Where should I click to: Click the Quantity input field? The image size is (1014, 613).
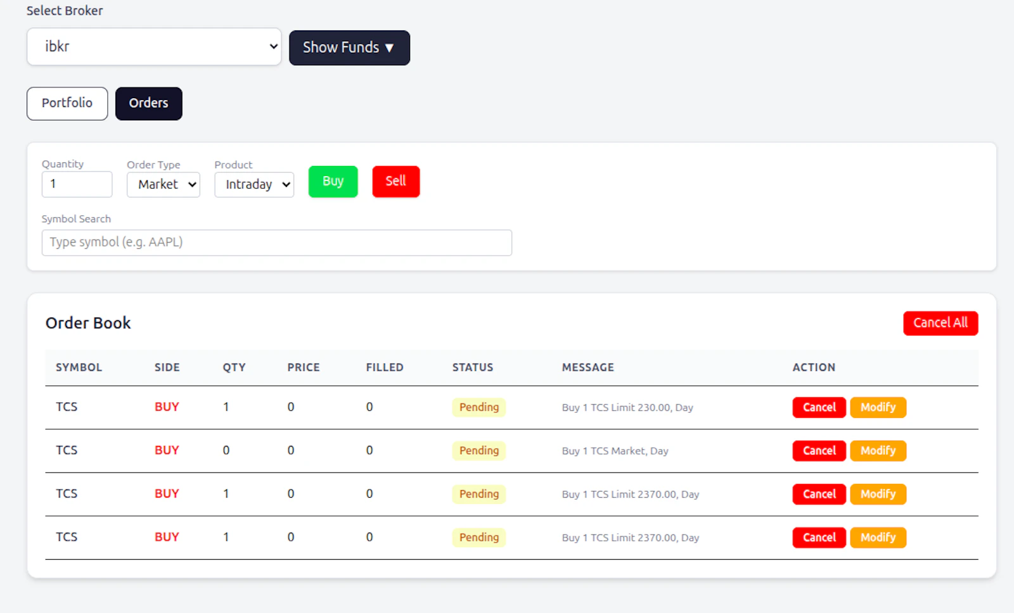point(77,184)
